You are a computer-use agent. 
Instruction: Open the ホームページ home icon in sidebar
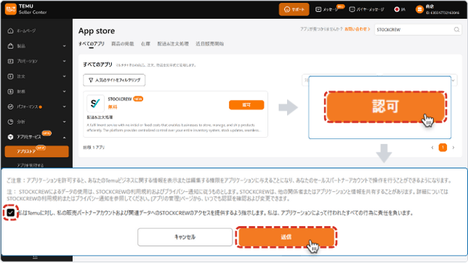pyautogui.click(x=10, y=30)
